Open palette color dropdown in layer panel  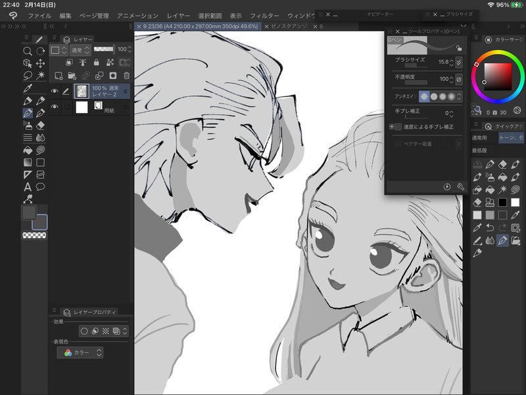click(x=59, y=51)
